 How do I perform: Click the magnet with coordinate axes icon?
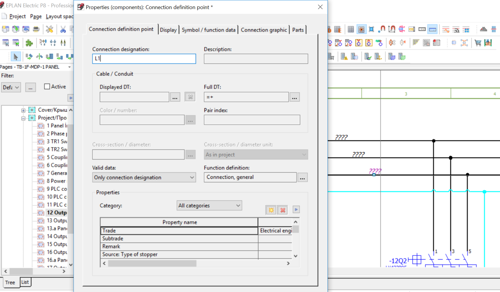392,29
